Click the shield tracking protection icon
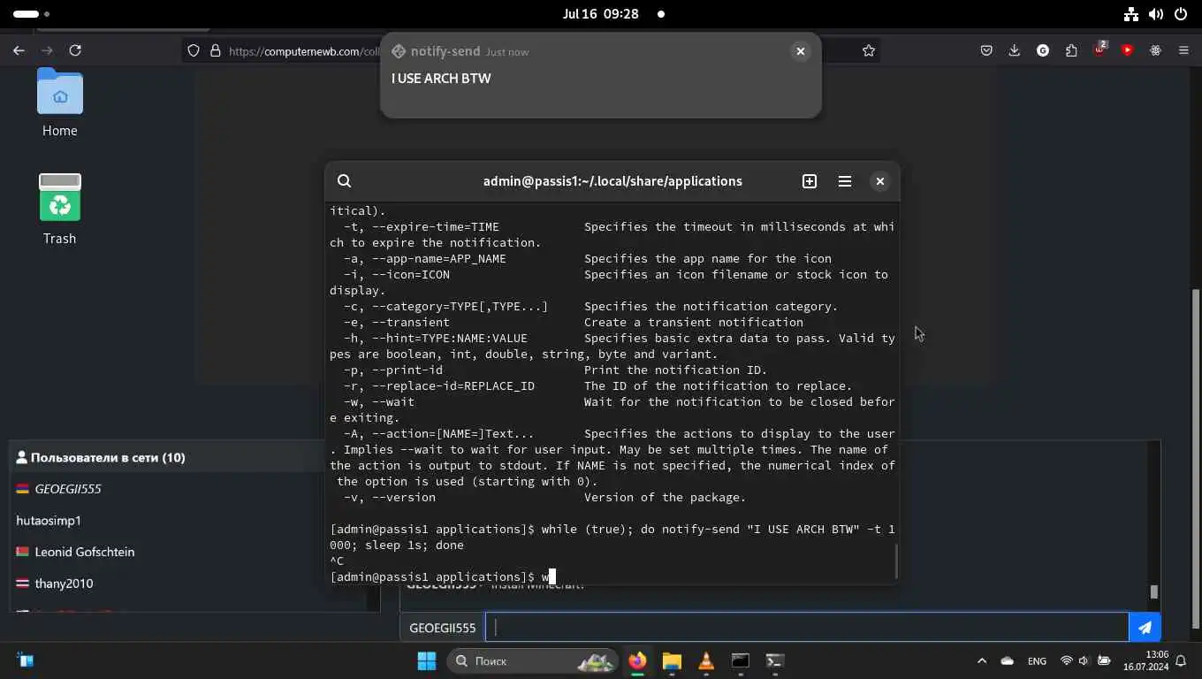The height and width of the screenshot is (679, 1202). 194,51
